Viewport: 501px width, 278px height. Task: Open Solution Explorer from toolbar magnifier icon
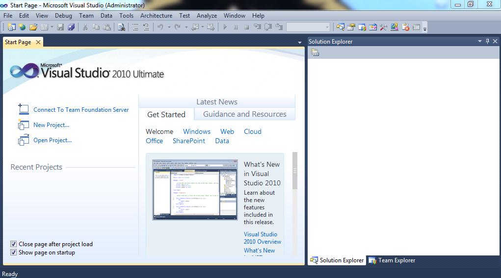(340, 27)
